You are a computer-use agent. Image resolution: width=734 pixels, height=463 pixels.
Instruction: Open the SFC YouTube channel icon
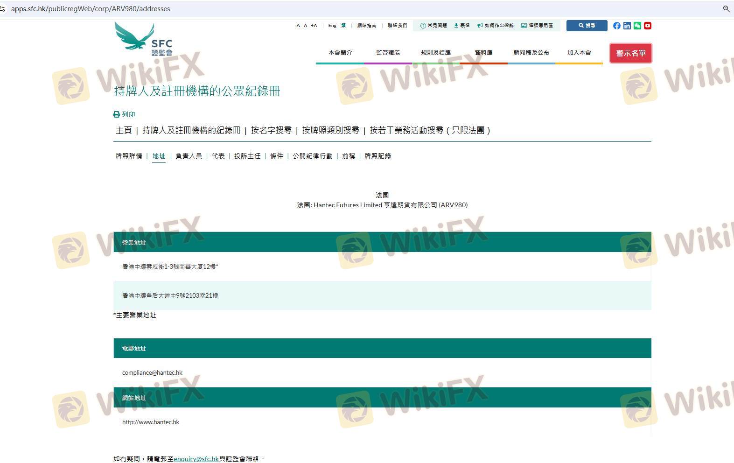[x=648, y=26]
